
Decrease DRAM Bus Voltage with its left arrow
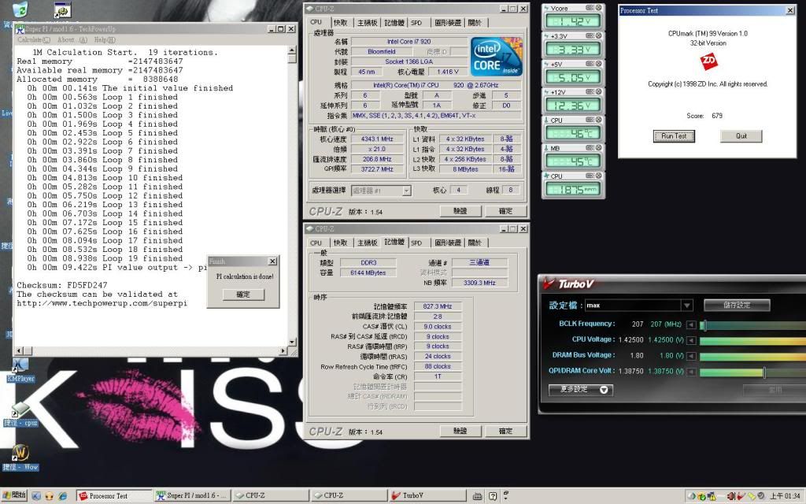tap(691, 356)
